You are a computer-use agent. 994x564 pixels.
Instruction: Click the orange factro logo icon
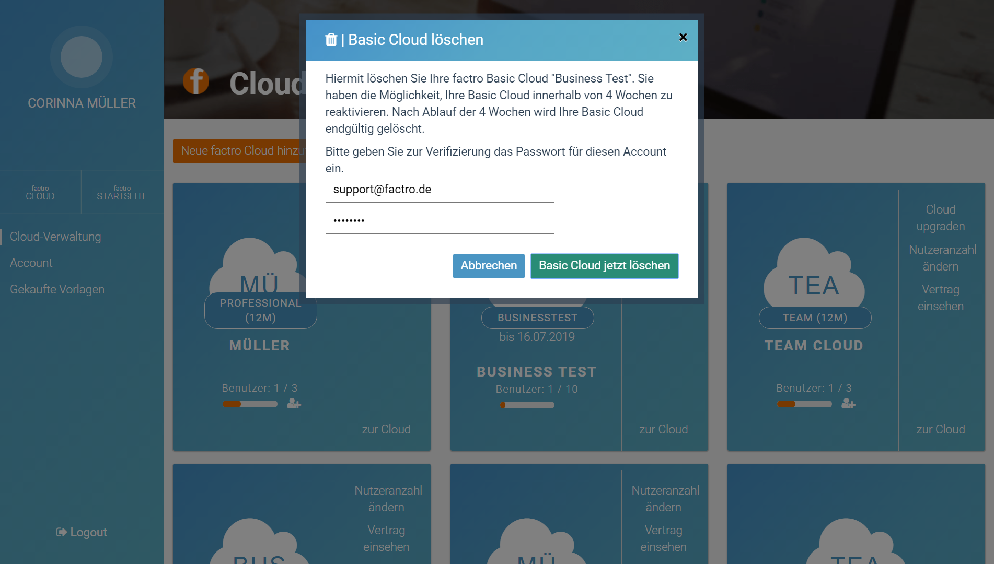[x=196, y=81]
